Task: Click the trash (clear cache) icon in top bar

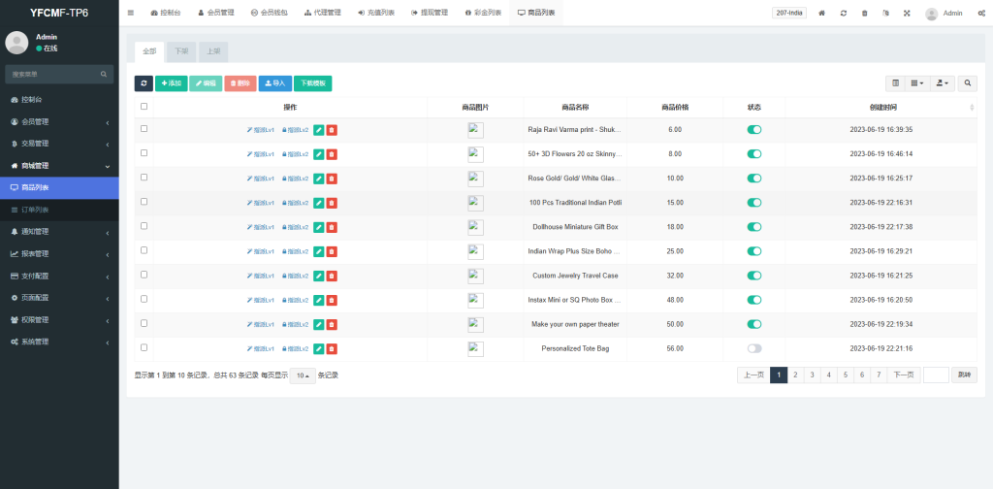Action: (864, 14)
